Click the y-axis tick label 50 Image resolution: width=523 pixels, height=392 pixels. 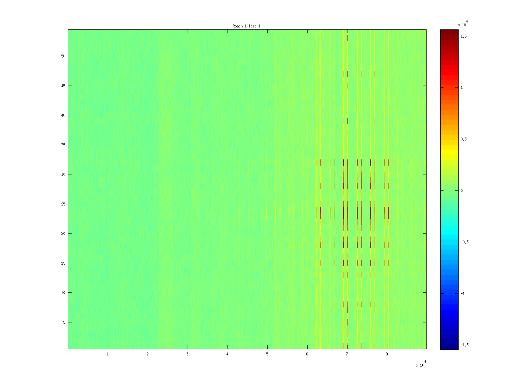pos(63,56)
